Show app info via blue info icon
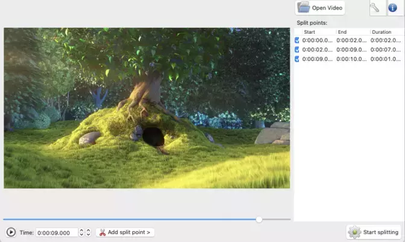 392,8
